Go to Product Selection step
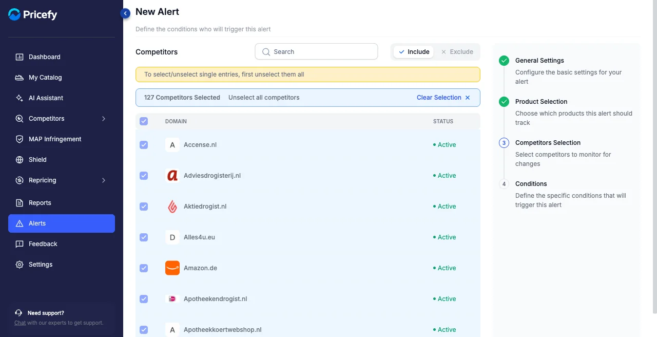 coord(541,102)
